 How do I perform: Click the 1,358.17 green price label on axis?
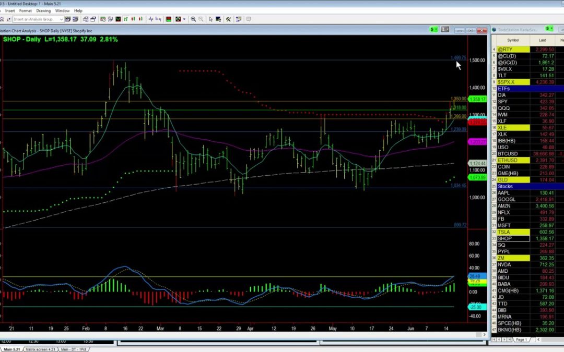pyautogui.click(x=478, y=99)
